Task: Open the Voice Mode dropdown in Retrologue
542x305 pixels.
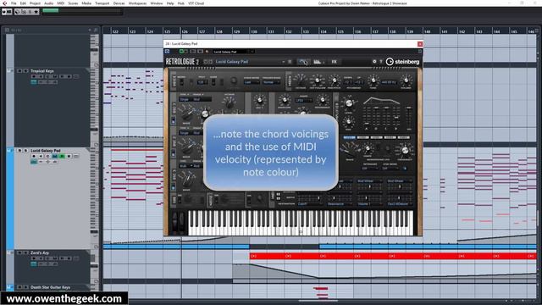Action: [x=252, y=82]
